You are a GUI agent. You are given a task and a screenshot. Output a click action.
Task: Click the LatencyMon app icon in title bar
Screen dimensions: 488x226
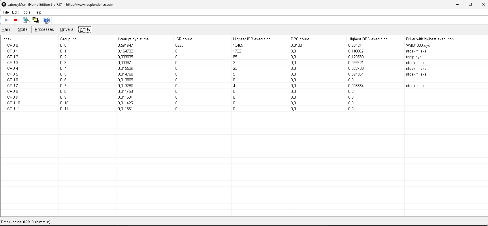tap(4, 4)
